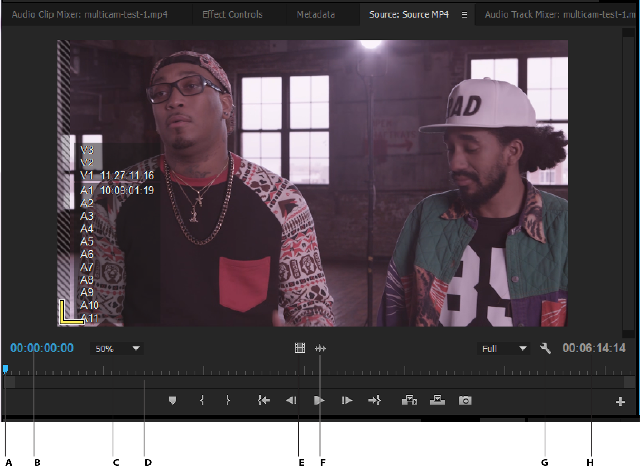640x468 pixels.
Task: Step back one frame
Action: coord(291,400)
